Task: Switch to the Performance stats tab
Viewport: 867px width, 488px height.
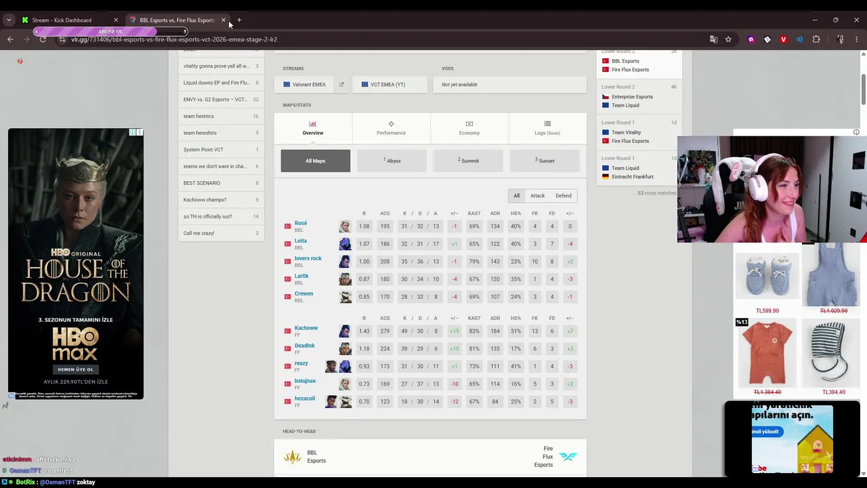Action: 391,128
